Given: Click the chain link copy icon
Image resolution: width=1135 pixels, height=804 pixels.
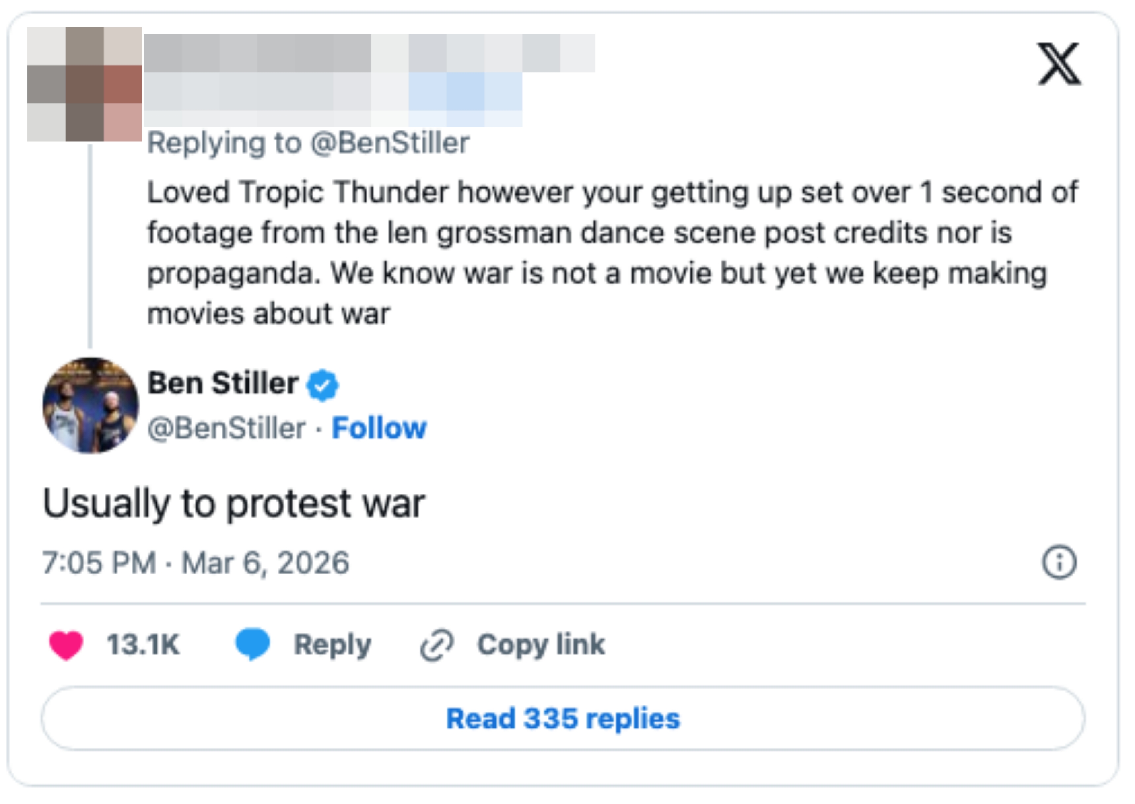Looking at the screenshot, I should (437, 645).
